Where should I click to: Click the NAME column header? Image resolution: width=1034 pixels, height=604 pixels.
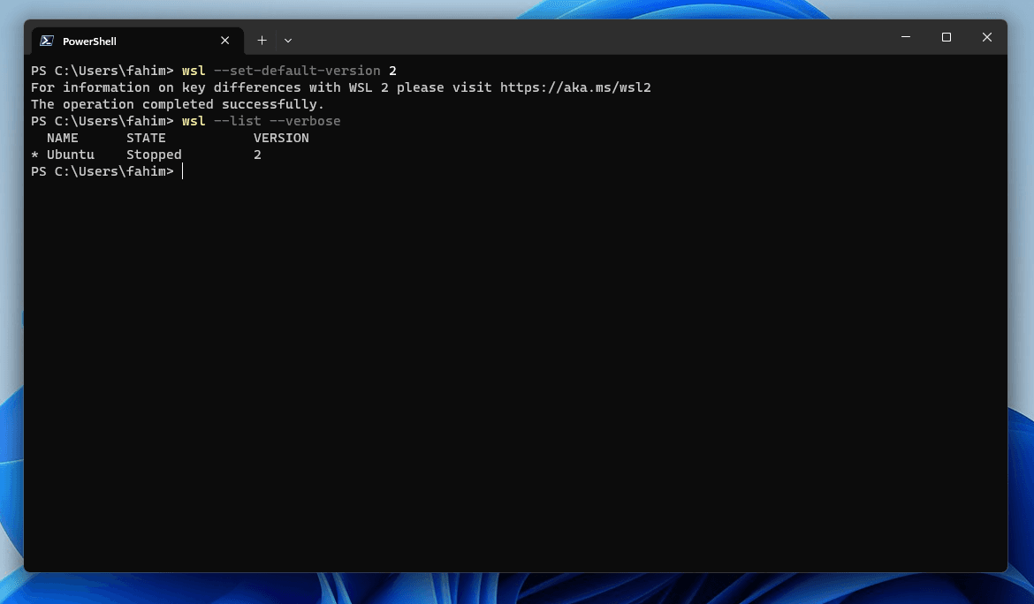[x=63, y=138]
